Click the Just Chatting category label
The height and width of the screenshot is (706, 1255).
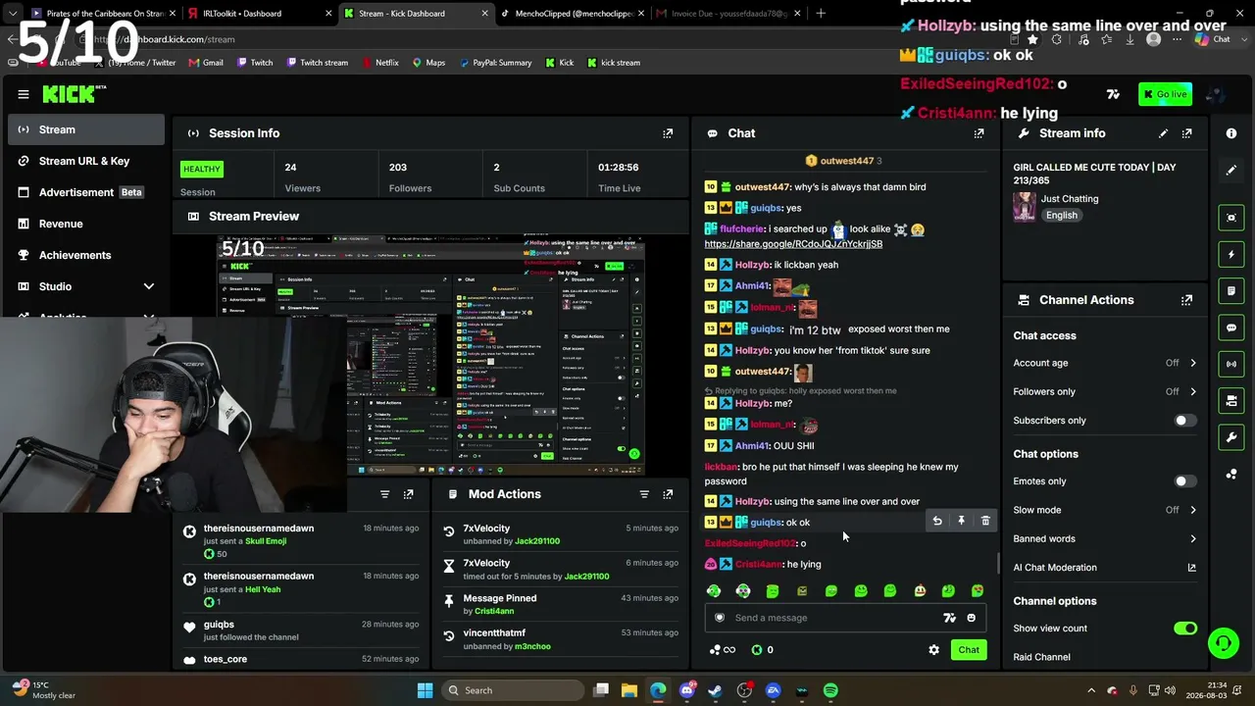1070,199
